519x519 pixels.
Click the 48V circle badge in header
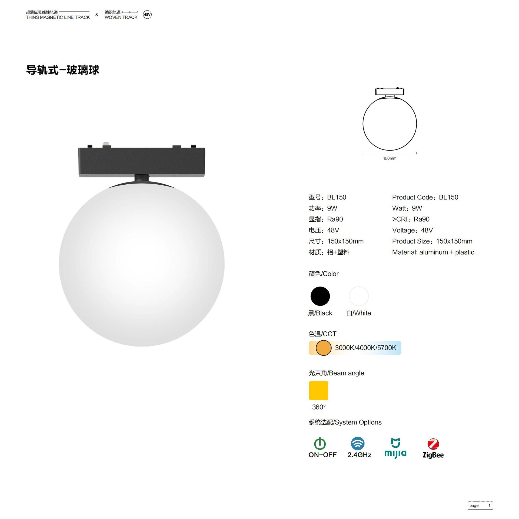[147, 15]
